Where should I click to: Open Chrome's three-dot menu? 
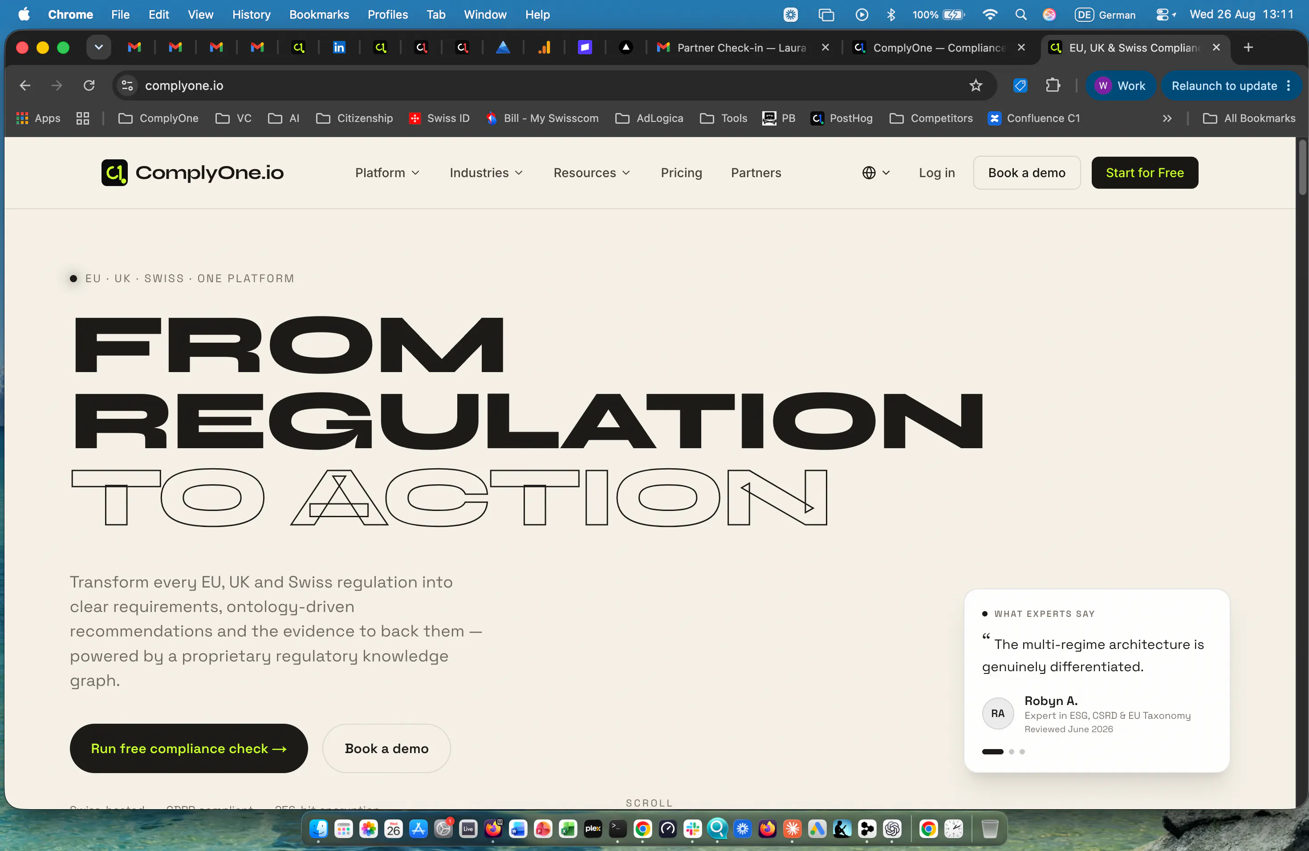tap(1289, 85)
